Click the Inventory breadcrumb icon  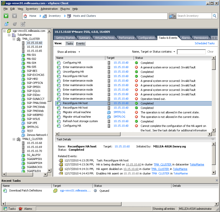coord(45,16)
